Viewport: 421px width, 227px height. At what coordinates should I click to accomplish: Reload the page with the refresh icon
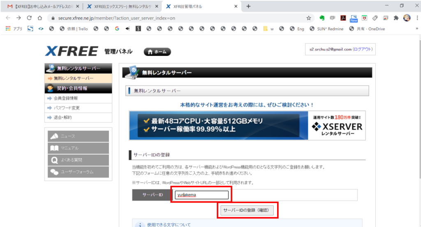point(29,18)
